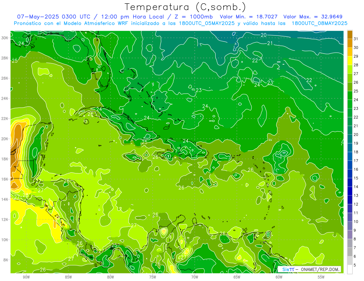
Task: Pick the yellow colour bar segment between 28 and 29
Action: pyautogui.click(x=350, y=60)
